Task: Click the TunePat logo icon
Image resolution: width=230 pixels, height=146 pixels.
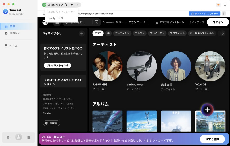Action: (5, 11)
